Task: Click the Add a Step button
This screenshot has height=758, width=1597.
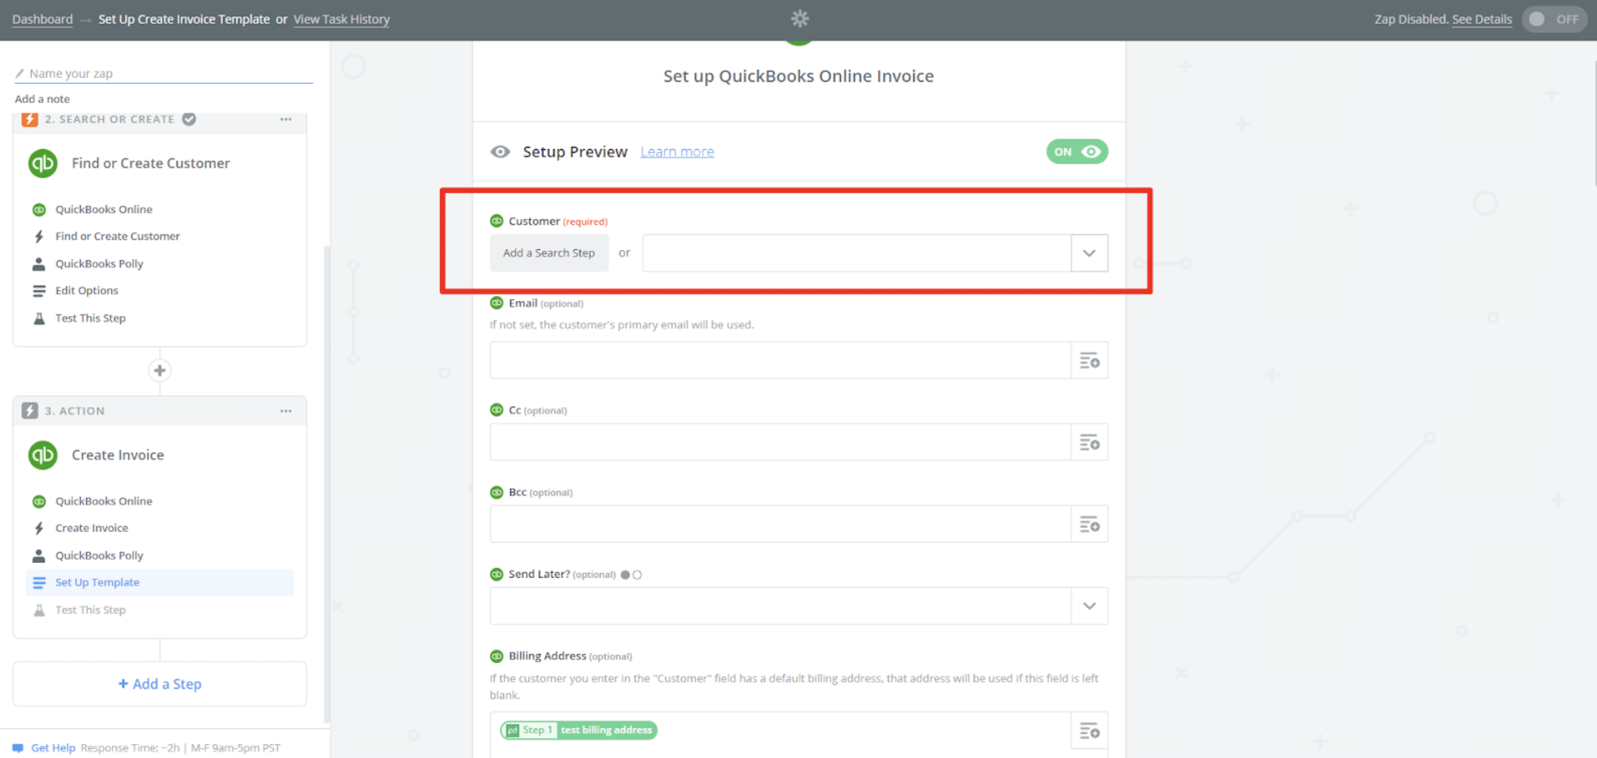Action: [160, 684]
